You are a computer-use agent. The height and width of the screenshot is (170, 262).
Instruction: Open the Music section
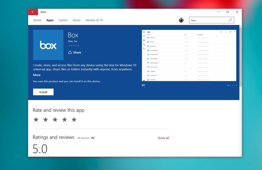pyautogui.click(x=77, y=20)
